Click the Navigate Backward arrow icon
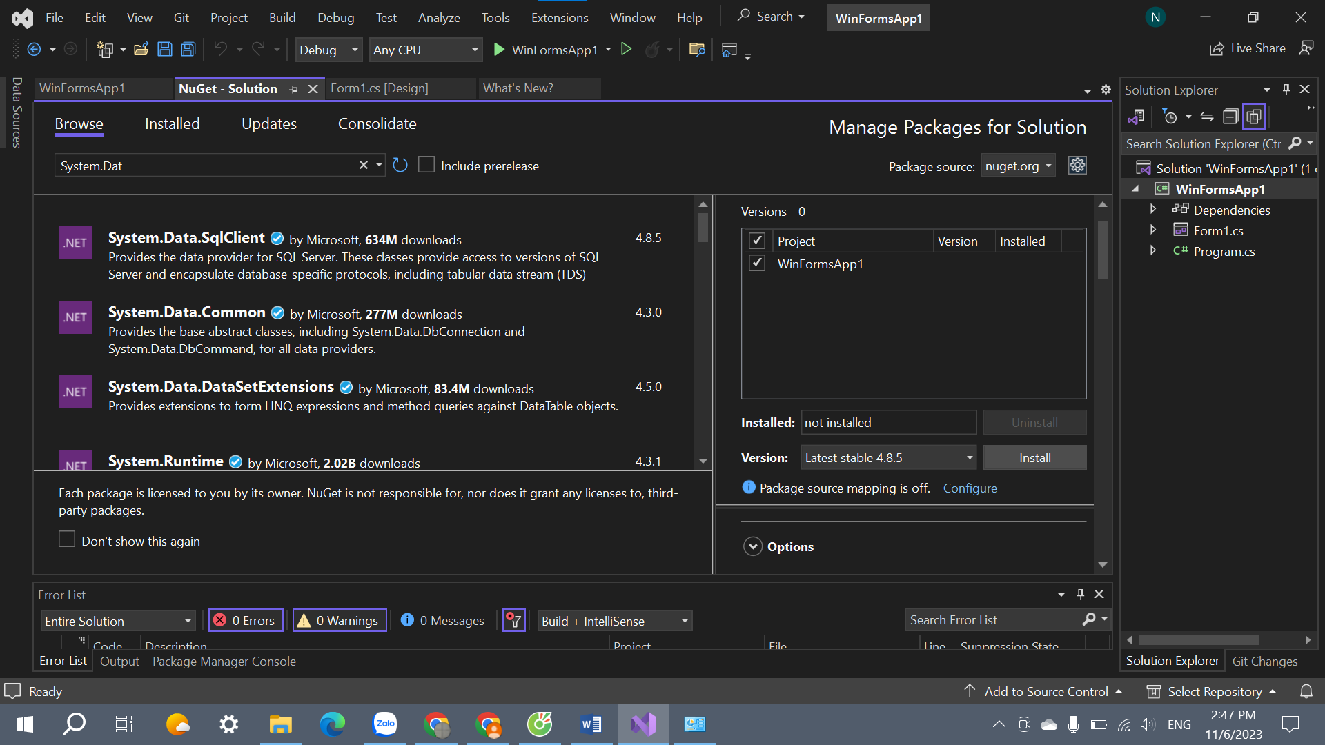The image size is (1325, 745). [x=34, y=50]
